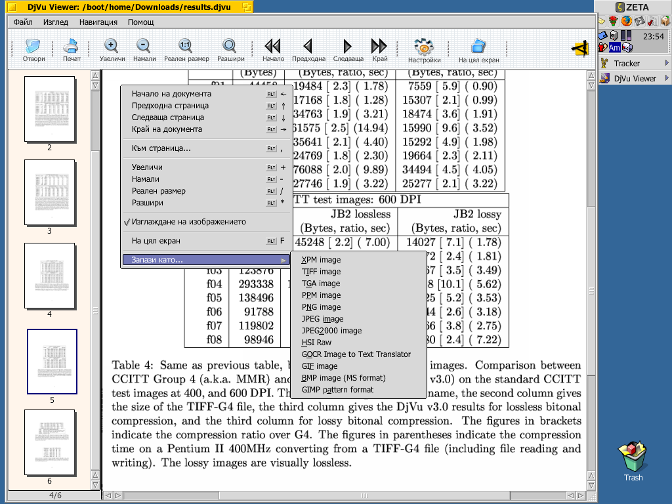Screen dimensions: 672x504
Task: Go to first page with Начало icon
Action: point(272,46)
